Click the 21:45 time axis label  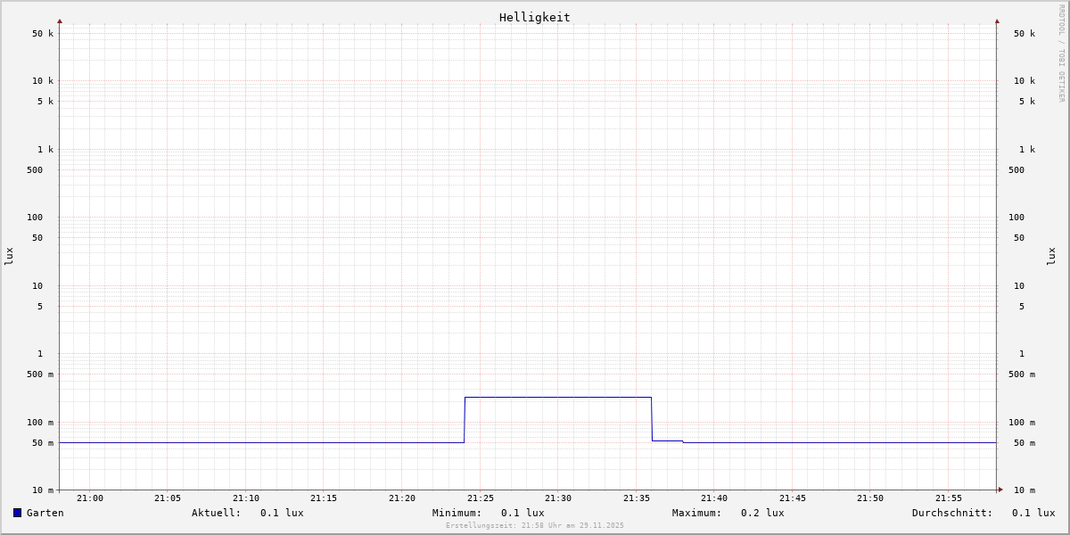click(x=793, y=498)
